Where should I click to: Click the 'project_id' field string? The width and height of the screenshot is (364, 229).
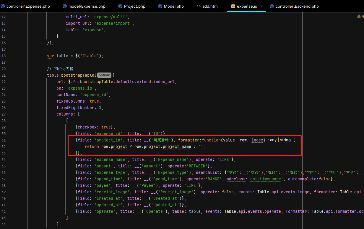pos(108,140)
